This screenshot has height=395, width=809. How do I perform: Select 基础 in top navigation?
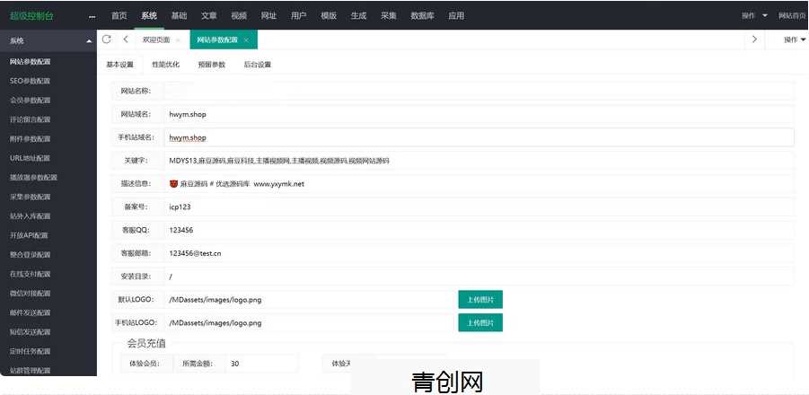tap(179, 15)
